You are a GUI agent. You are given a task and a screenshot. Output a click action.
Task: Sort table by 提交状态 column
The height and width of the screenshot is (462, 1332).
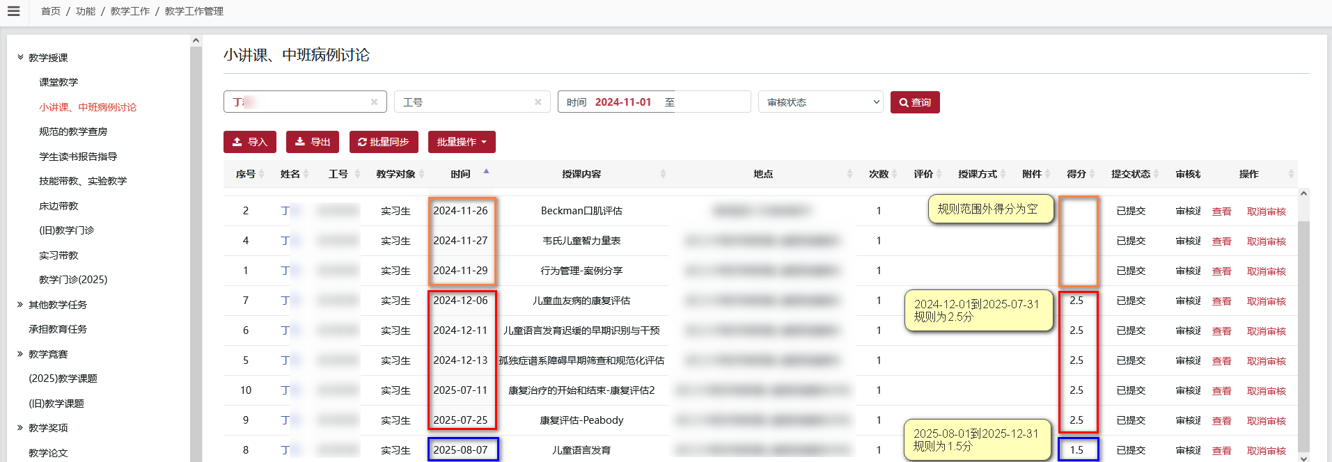tap(1157, 174)
